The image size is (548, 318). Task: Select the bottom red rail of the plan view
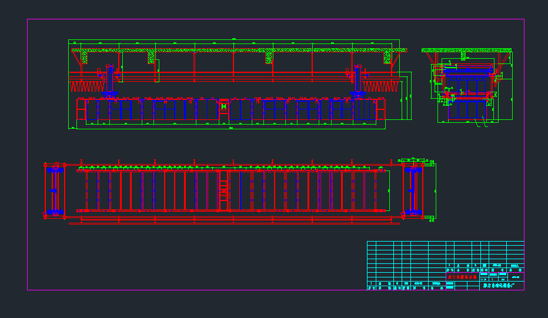pos(235,217)
